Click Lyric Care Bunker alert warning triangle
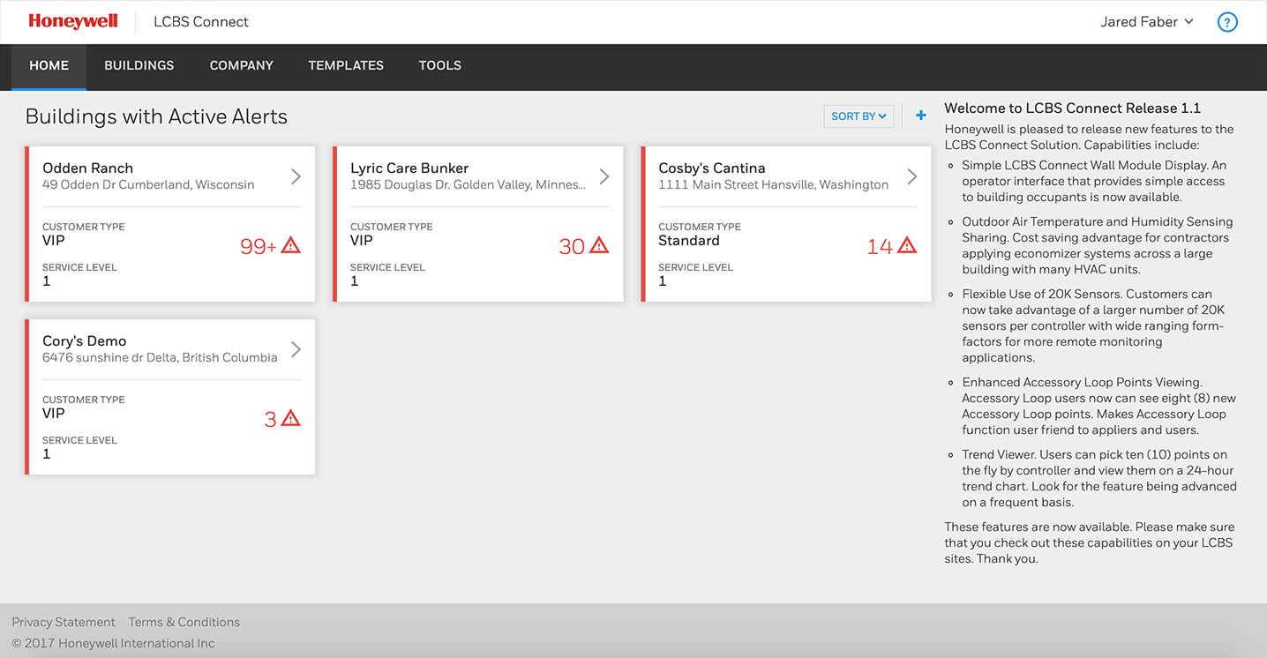This screenshot has width=1267, height=658. [x=599, y=245]
